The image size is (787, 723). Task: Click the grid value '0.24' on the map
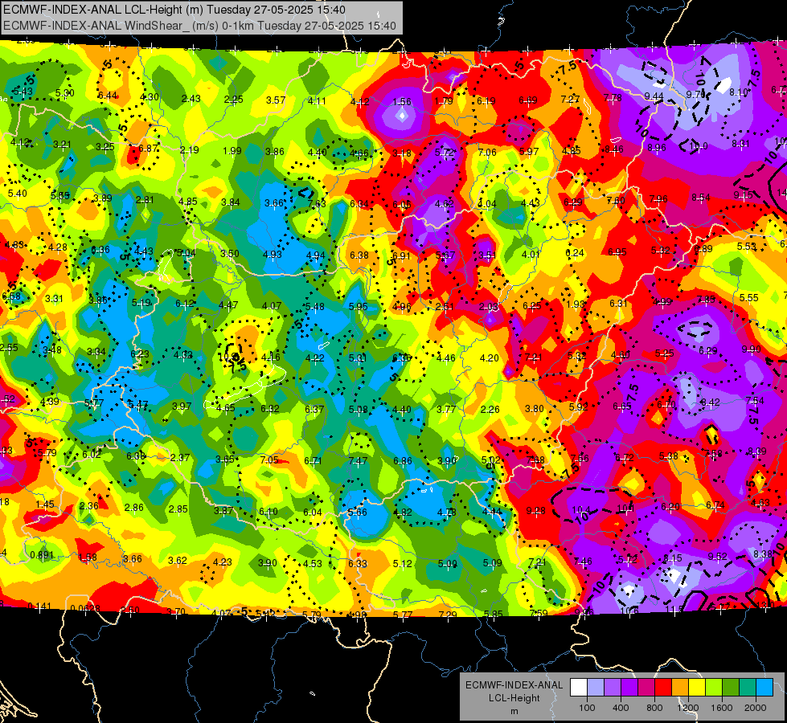tap(575, 253)
